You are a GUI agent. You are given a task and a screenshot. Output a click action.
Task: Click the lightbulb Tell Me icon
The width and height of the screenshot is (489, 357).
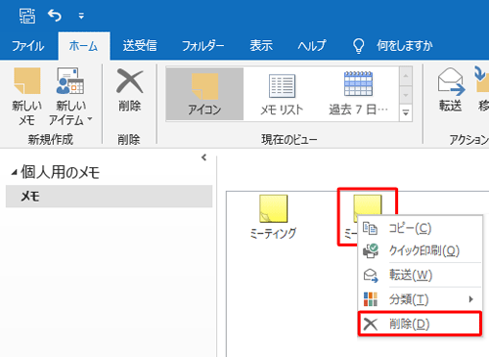(359, 46)
